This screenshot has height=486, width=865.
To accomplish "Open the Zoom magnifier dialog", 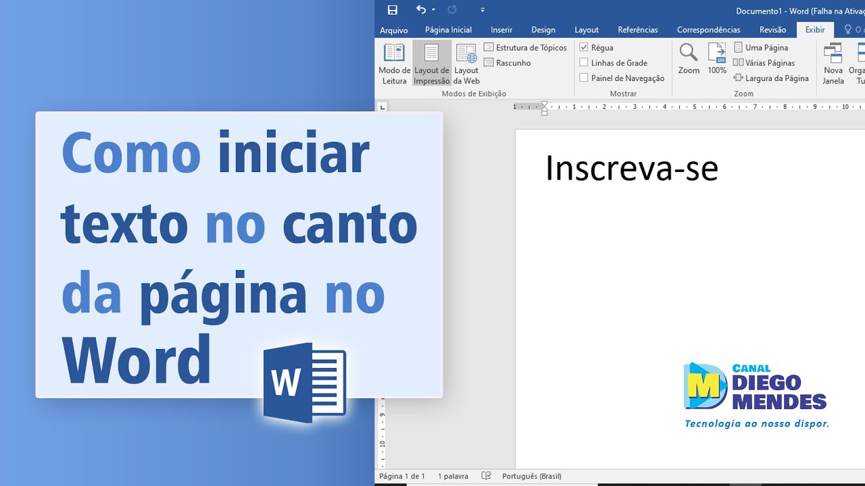I will click(x=689, y=59).
